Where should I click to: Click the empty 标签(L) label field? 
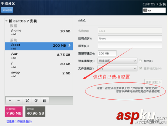pyautogui.click(x=130, y=46)
